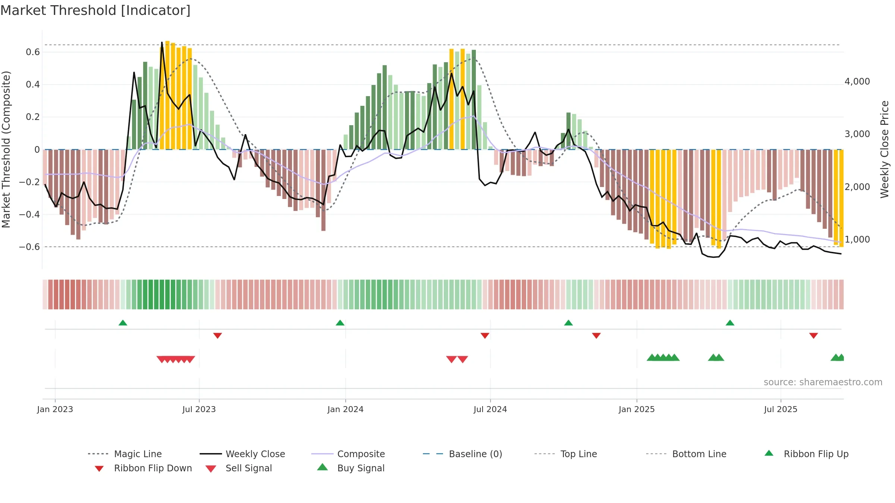Click the 3,000 right axis tick label
Image resolution: width=895 pixels, height=503 pixels.
[x=857, y=134]
